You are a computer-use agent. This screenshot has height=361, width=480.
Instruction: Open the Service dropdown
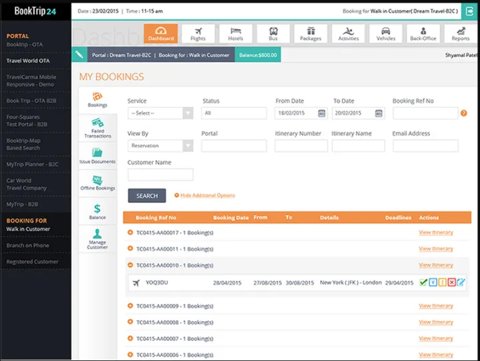click(160, 113)
